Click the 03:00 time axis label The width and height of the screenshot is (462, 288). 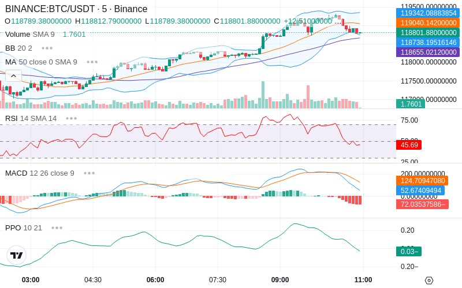pos(31,279)
